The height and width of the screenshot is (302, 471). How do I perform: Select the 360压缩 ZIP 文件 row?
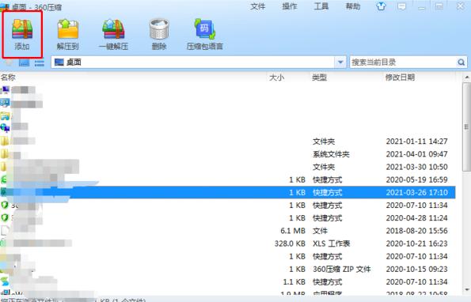click(x=228, y=269)
